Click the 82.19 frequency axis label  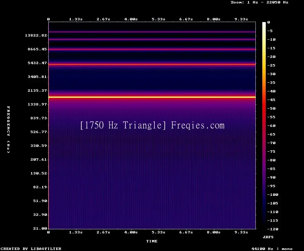40,187
